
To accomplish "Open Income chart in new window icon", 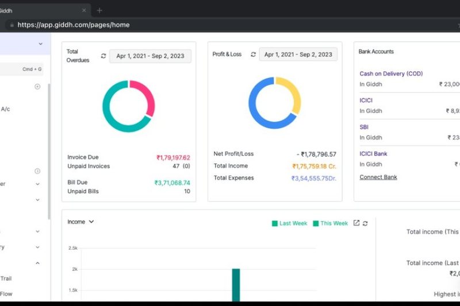I will pos(356,223).
